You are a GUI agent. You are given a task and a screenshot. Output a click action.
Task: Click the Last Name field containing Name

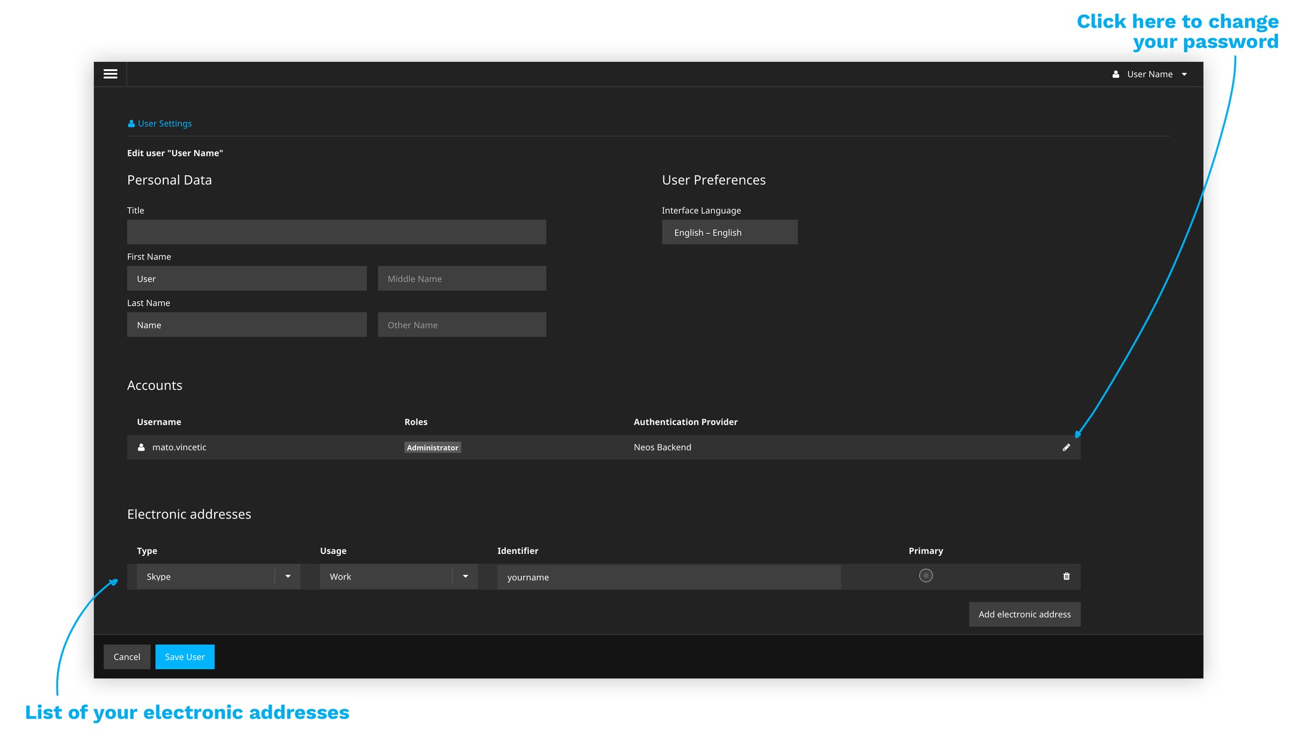coord(247,324)
